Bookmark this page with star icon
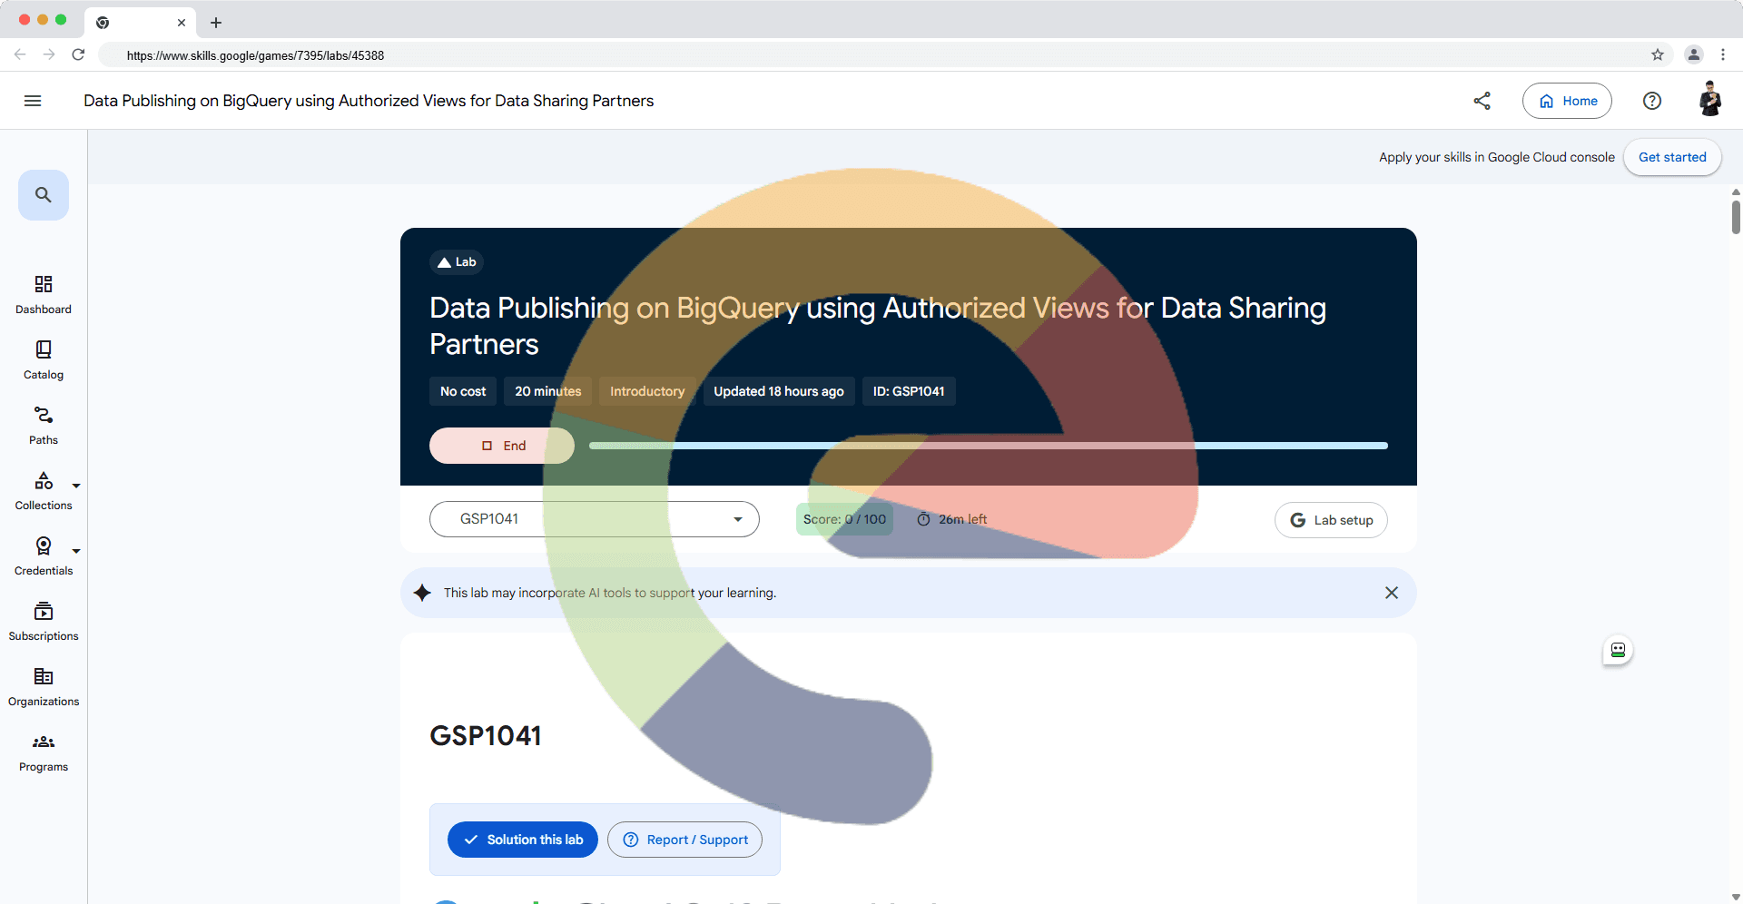The height and width of the screenshot is (904, 1743). [1658, 54]
